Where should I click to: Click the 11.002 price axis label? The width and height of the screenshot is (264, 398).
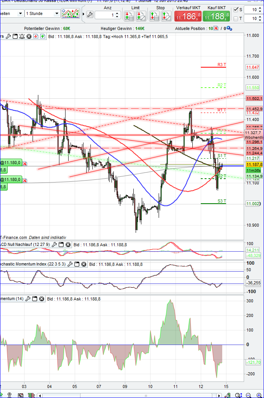pos(253,204)
